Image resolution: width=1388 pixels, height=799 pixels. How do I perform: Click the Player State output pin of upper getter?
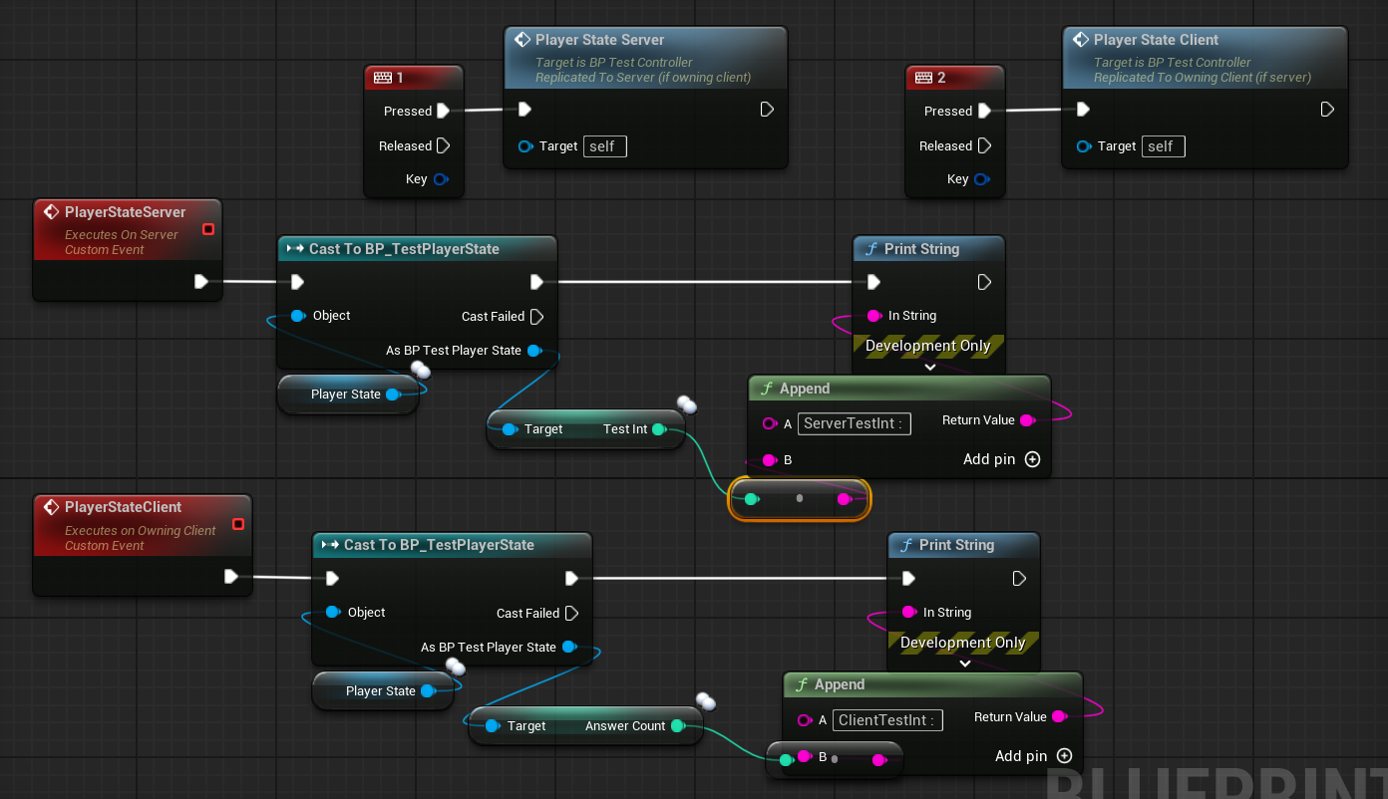(393, 395)
